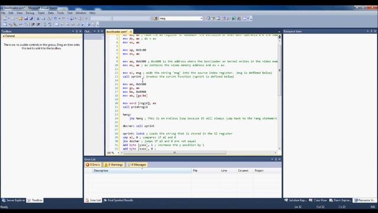Save the current file with the floppy icon
378x213 pixels.
coord(26,18)
